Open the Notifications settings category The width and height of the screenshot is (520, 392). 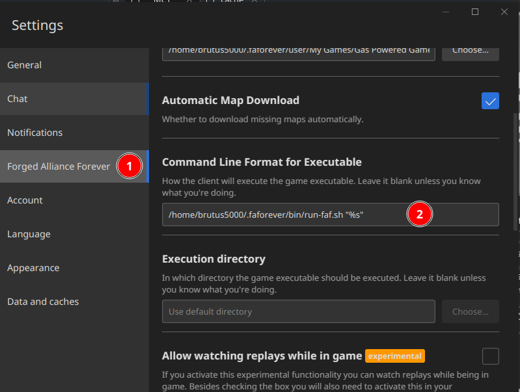click(x=74, y=133)
